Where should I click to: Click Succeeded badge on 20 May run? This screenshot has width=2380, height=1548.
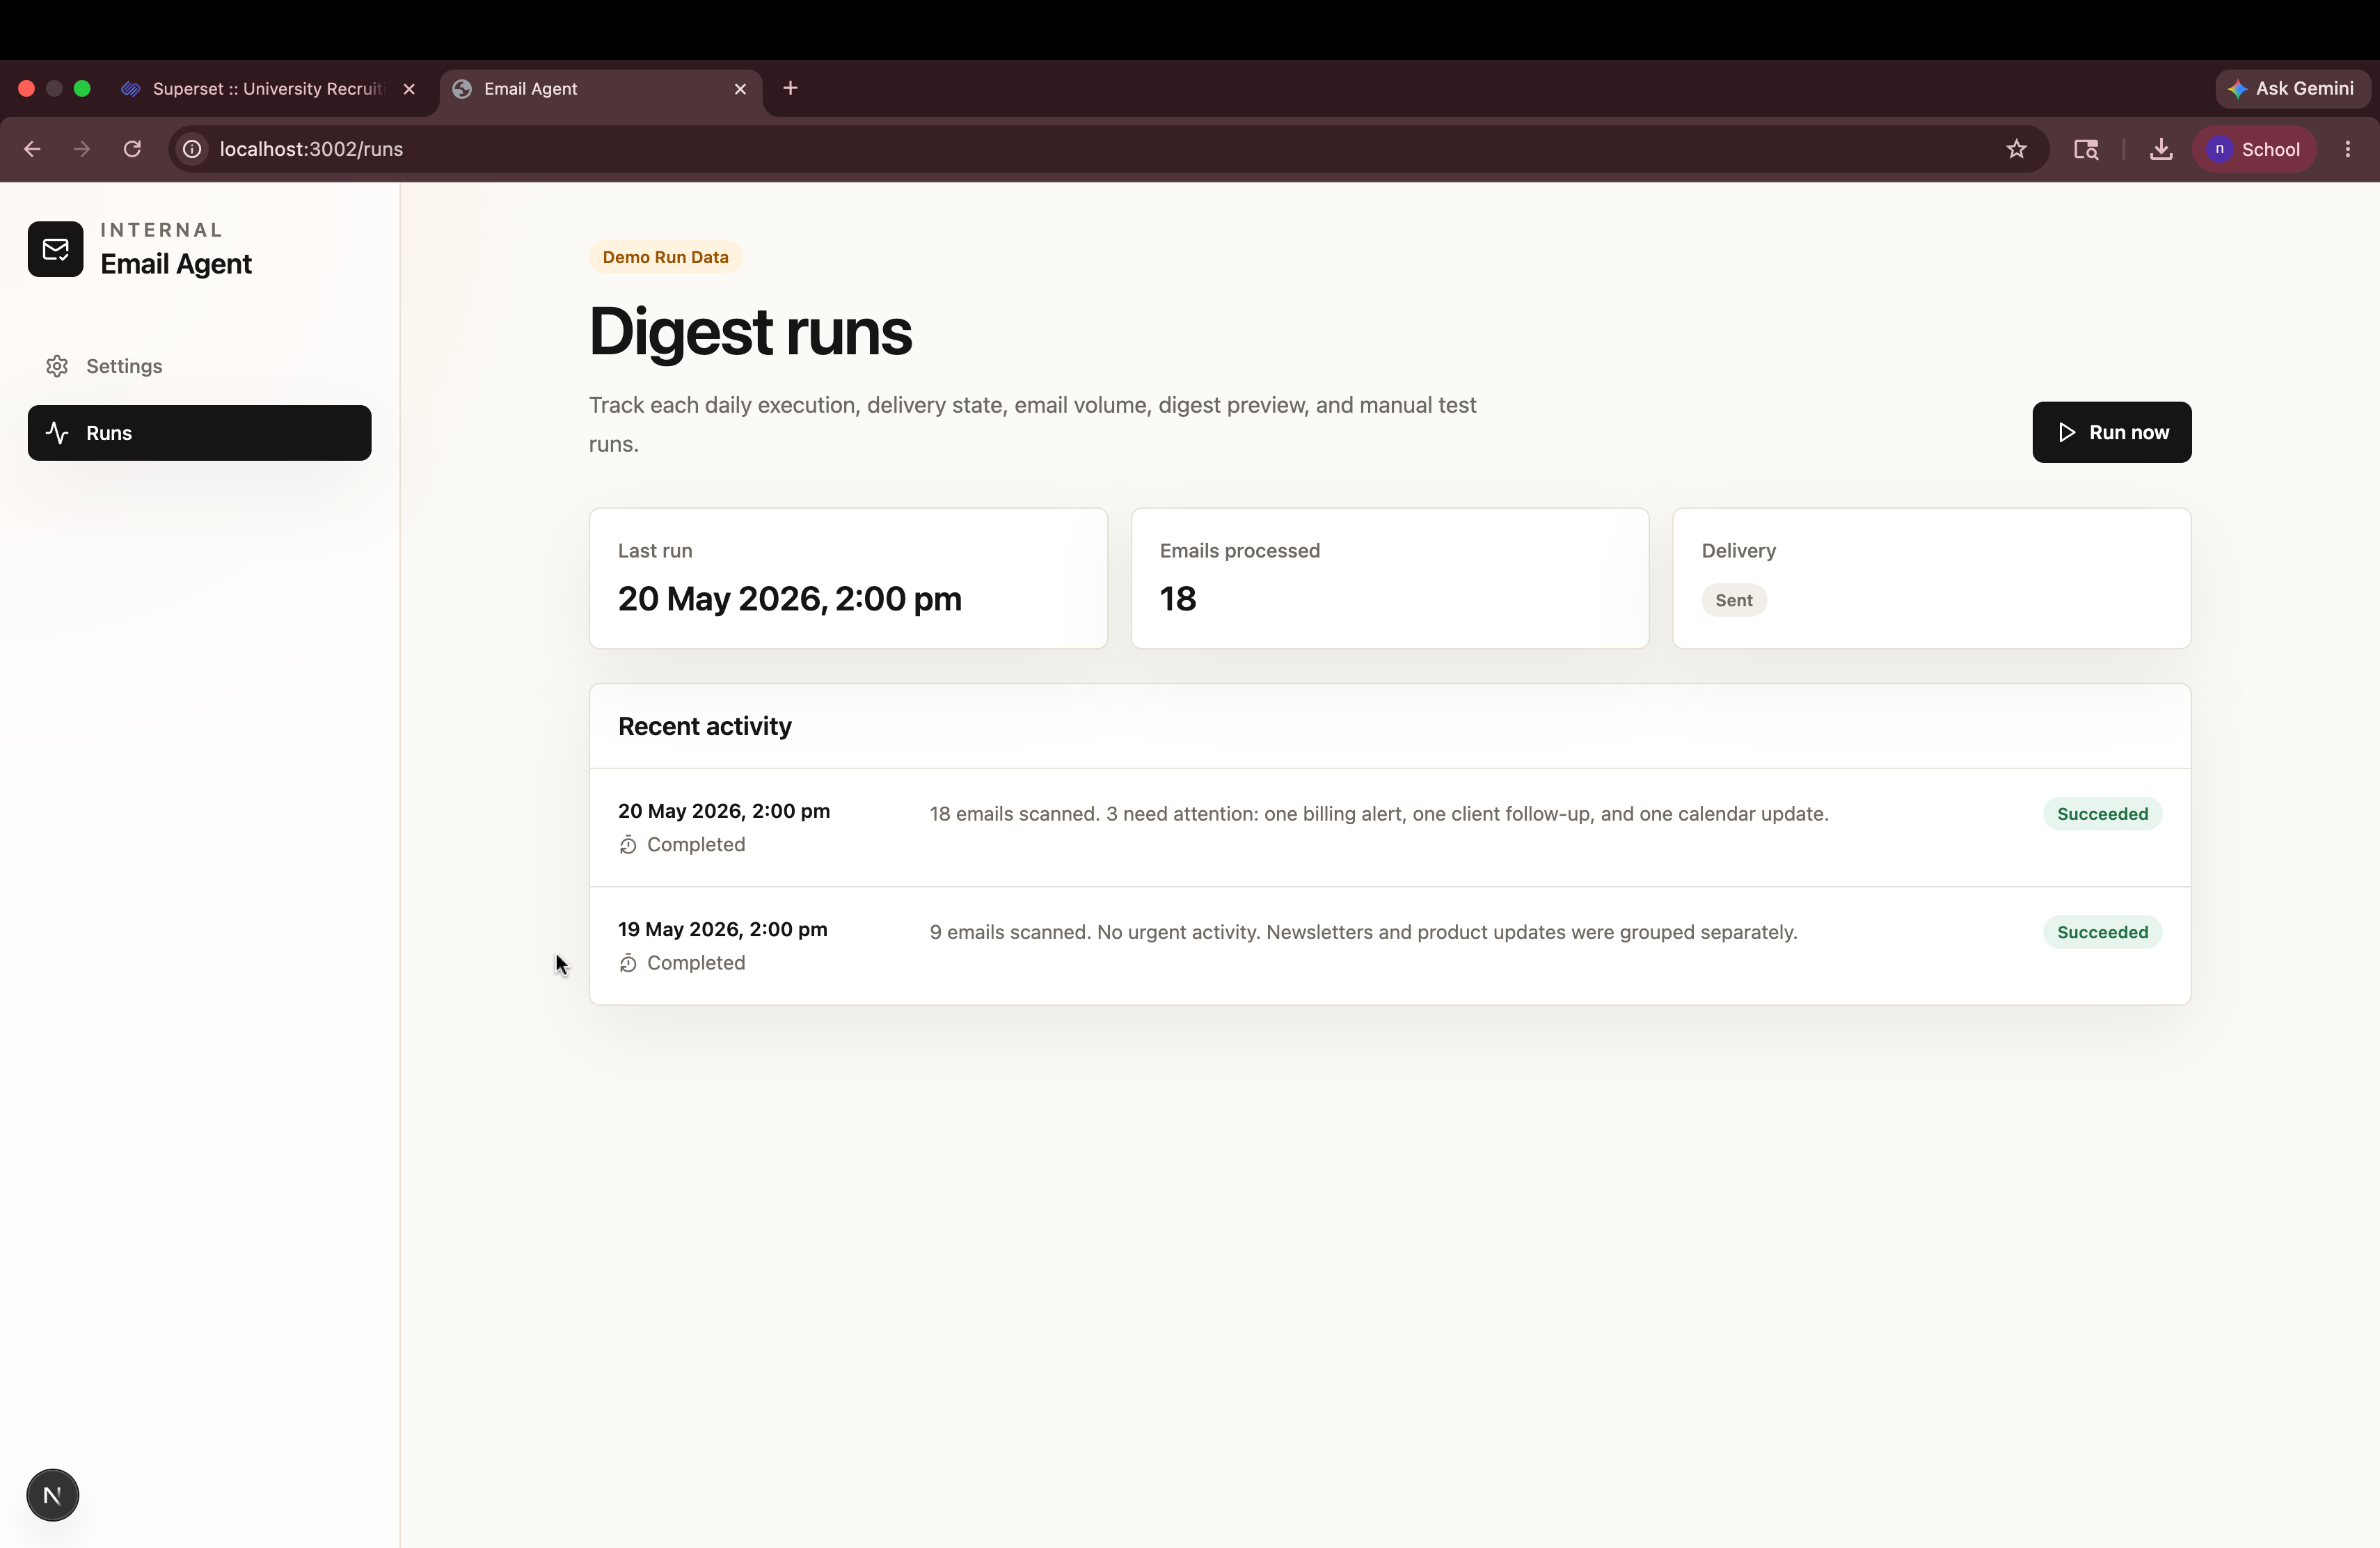pos(2102,814)
